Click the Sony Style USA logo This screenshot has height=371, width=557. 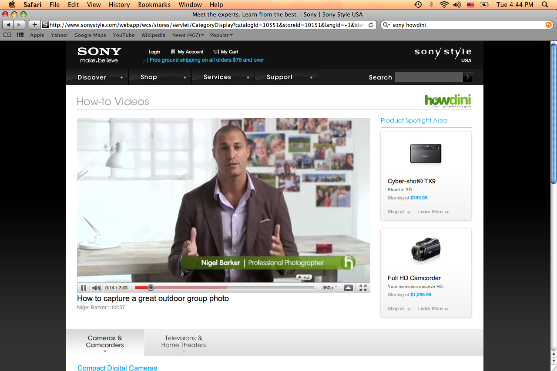click(x=443, y=54)
